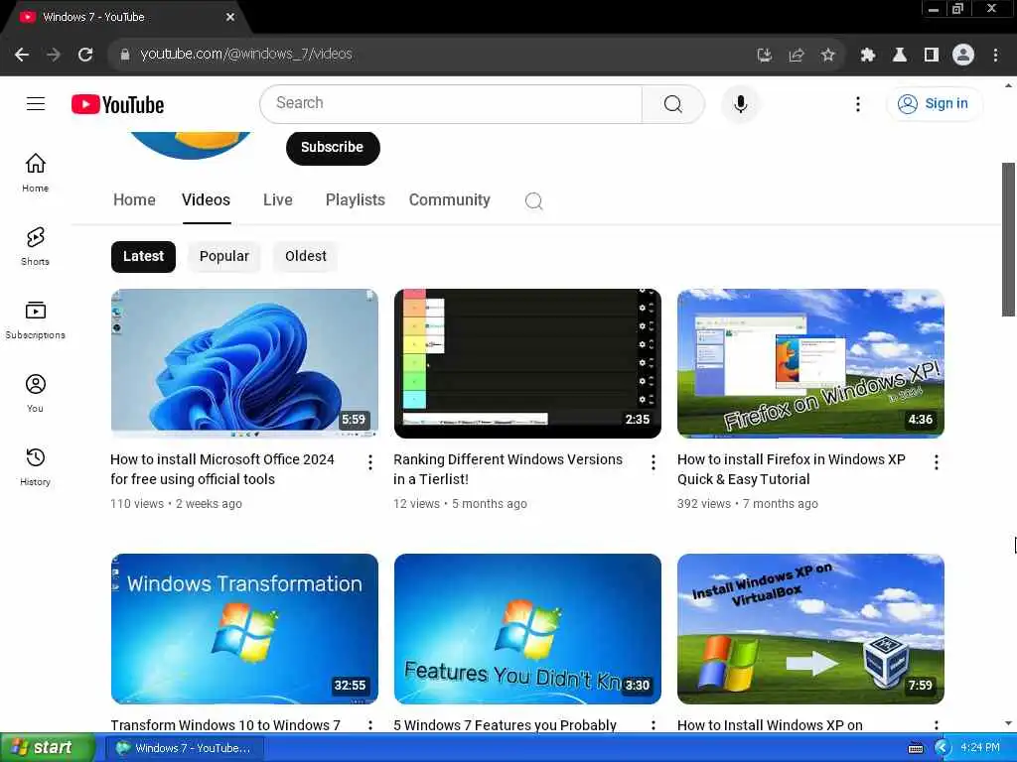Click the YouTube logo
This screenshot has height=762, width=1017.
click(117, 104)
